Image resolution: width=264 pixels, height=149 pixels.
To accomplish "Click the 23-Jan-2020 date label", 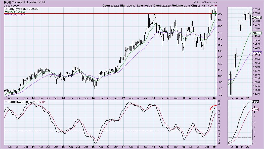I will pos(12,6).
